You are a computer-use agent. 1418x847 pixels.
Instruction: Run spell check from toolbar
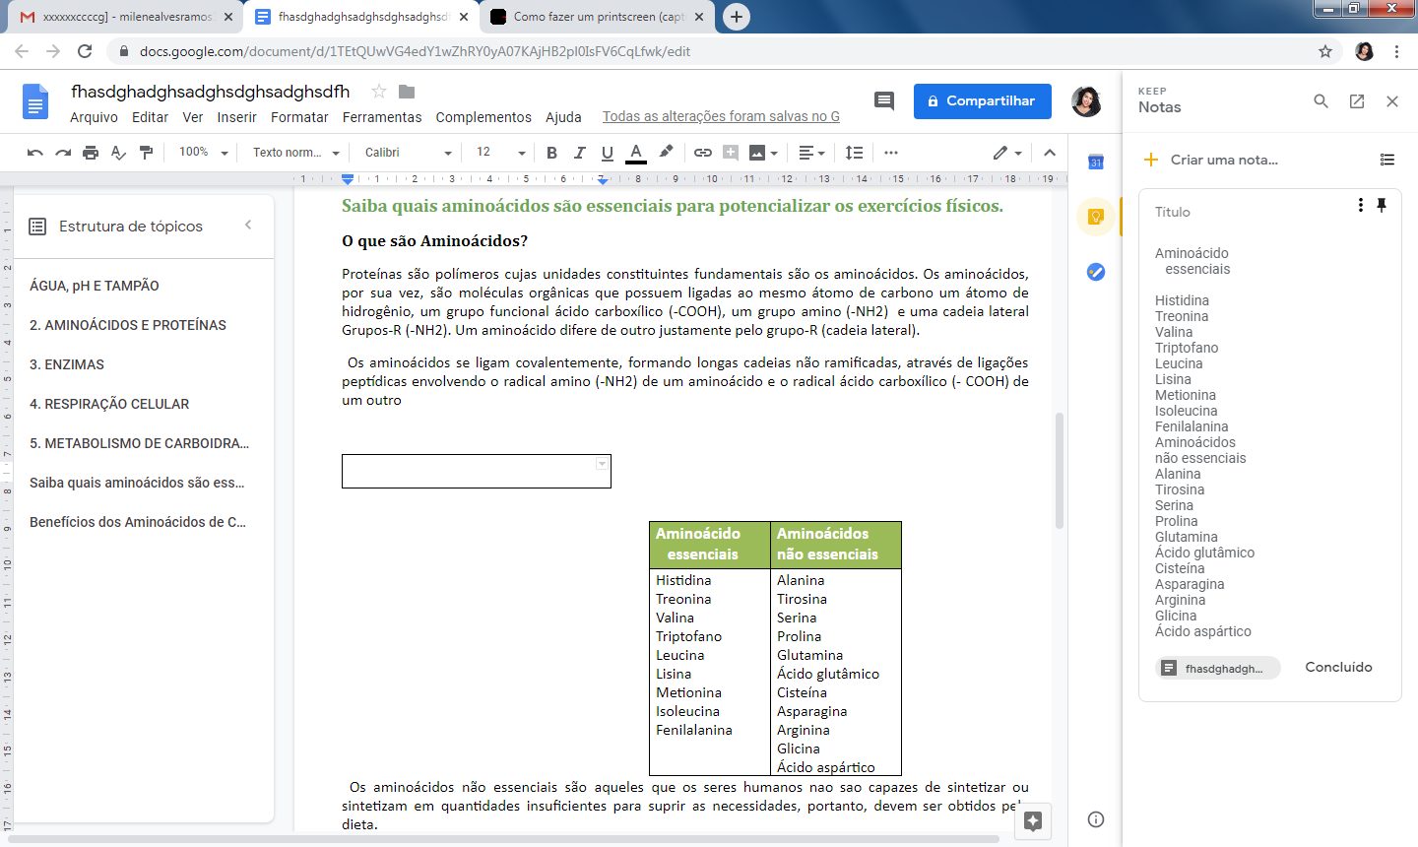[118, 153]
